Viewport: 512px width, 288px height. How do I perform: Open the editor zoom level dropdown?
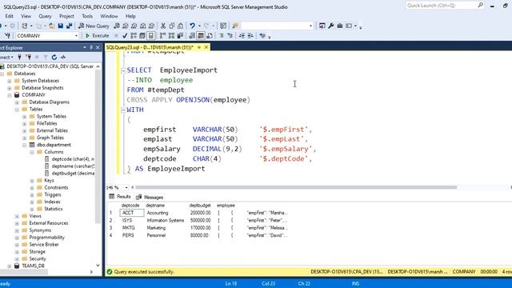(126, 187)
